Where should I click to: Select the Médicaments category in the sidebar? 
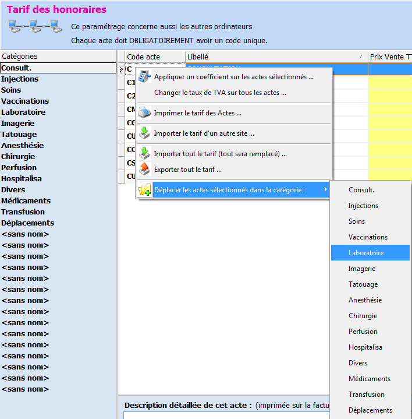[25, 201]
